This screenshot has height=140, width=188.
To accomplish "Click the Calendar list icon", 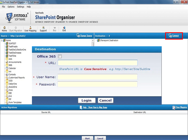I will [x=7, y=68].
